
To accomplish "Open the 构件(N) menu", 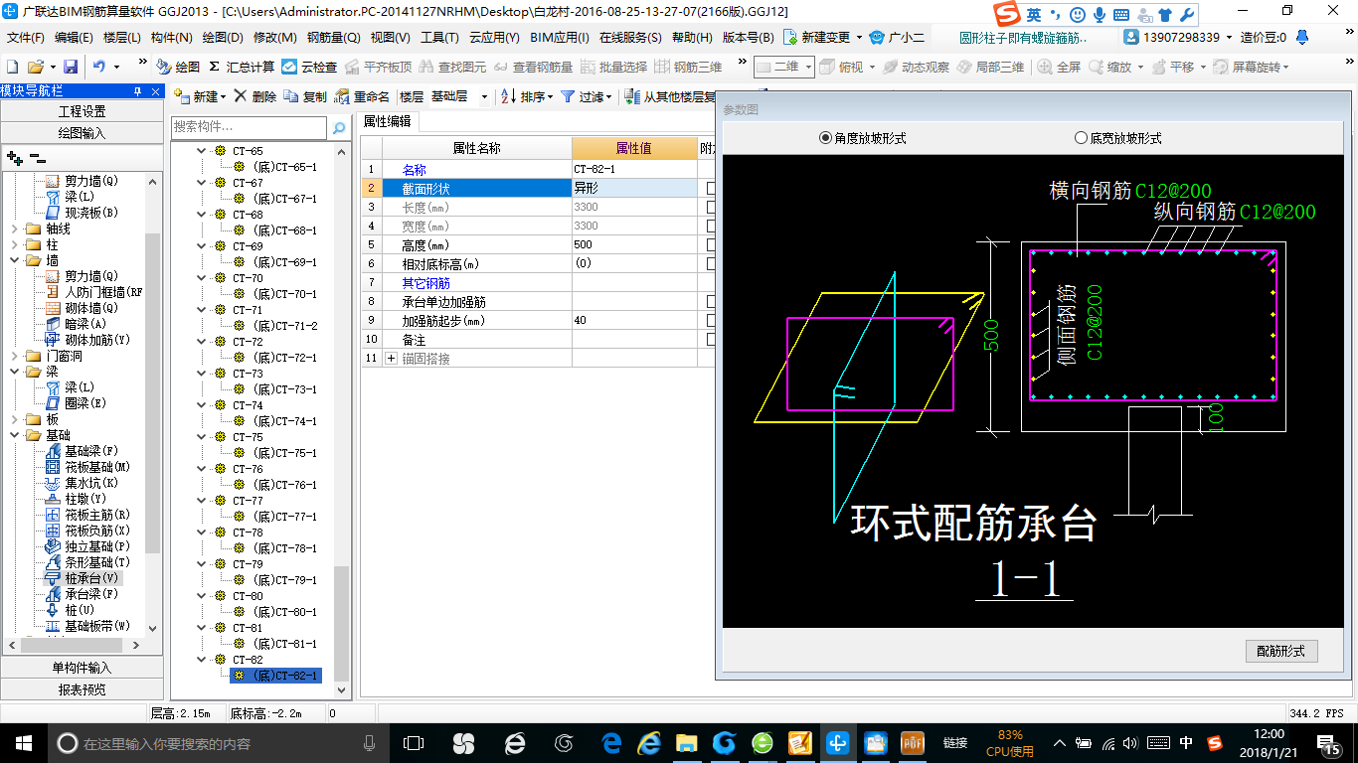I will point(171,37).
